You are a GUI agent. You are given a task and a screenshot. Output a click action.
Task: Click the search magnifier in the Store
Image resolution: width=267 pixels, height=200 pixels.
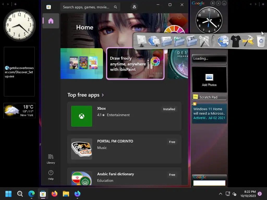[116, 7]
